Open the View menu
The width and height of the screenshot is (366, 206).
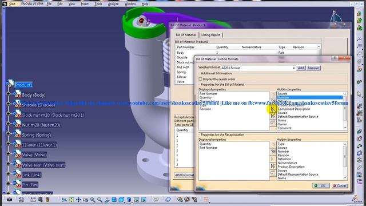pos(71,4)
